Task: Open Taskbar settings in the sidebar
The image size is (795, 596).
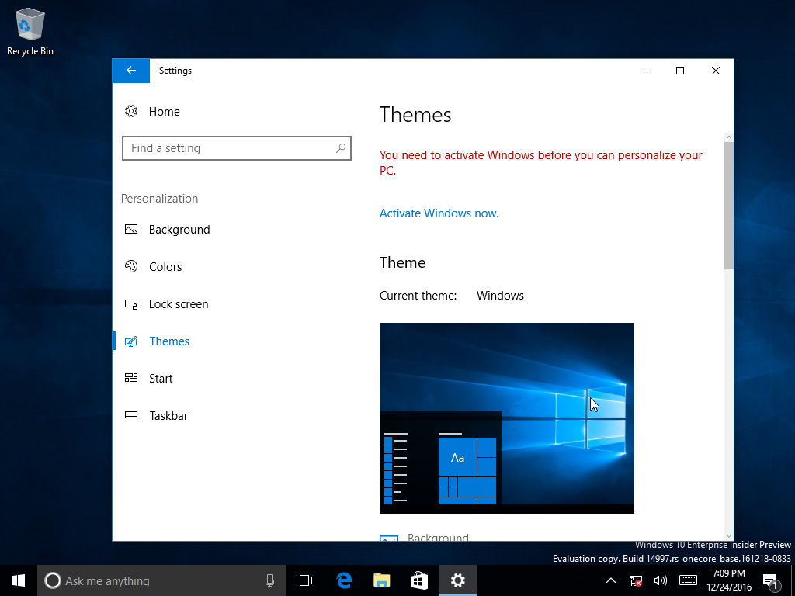Action: click(x=156, y=416)
